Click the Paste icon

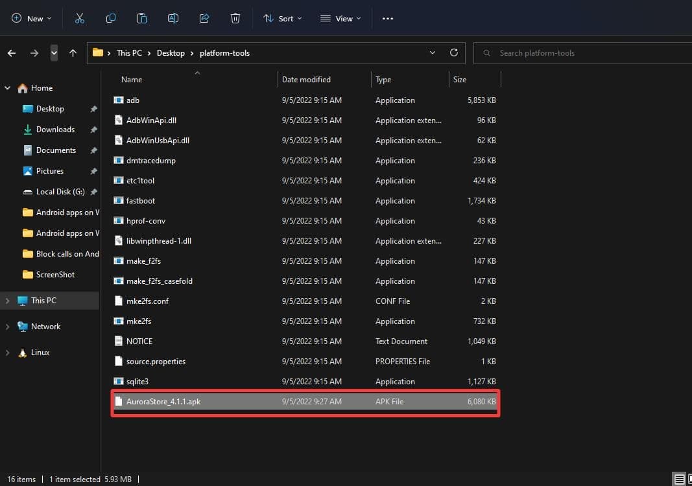click(142, 18)
